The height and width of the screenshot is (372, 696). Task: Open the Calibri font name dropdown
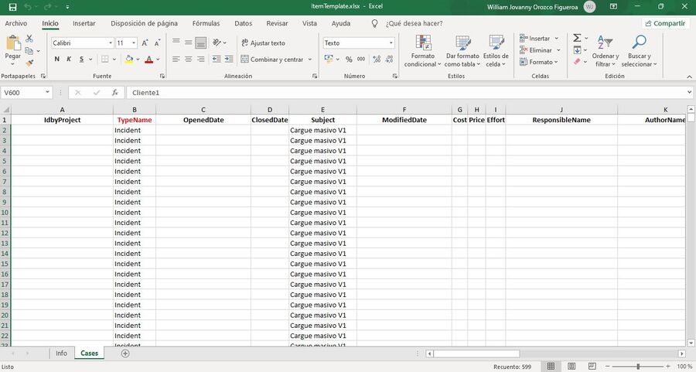(x=109, y=43)
